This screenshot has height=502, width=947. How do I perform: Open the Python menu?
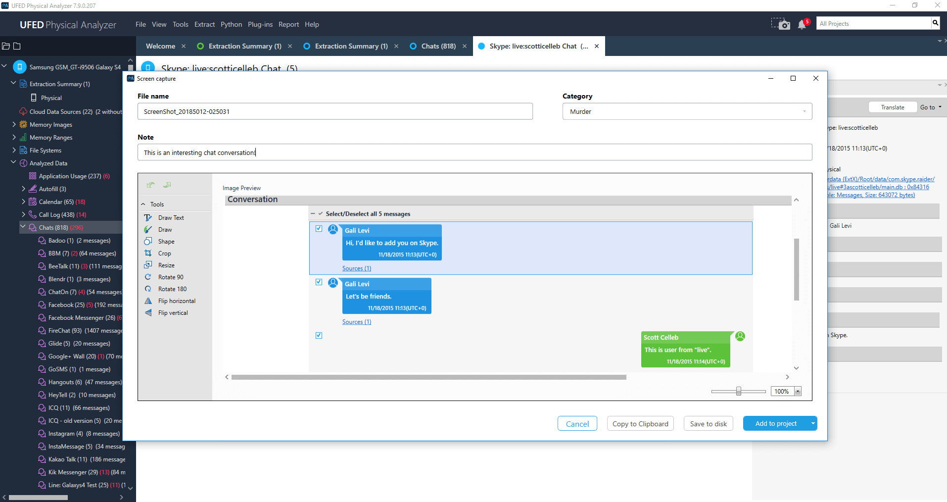tap(231, 24)
